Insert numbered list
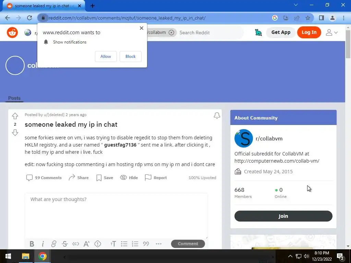Screen dimensions: 351x263 coord(135,244)
